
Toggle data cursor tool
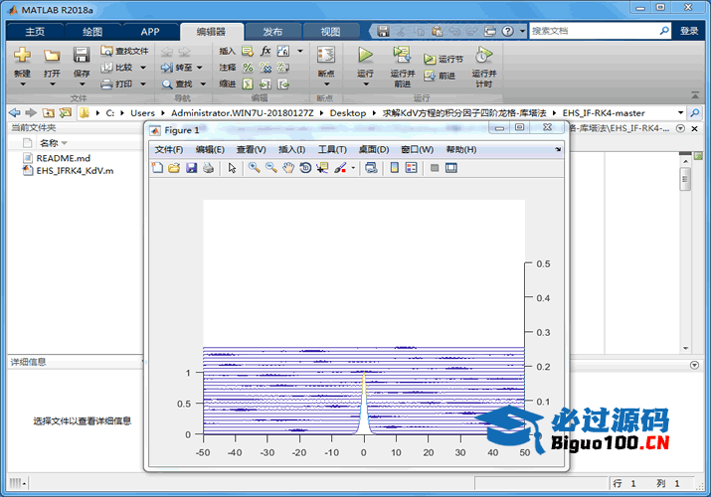[322, 168]
